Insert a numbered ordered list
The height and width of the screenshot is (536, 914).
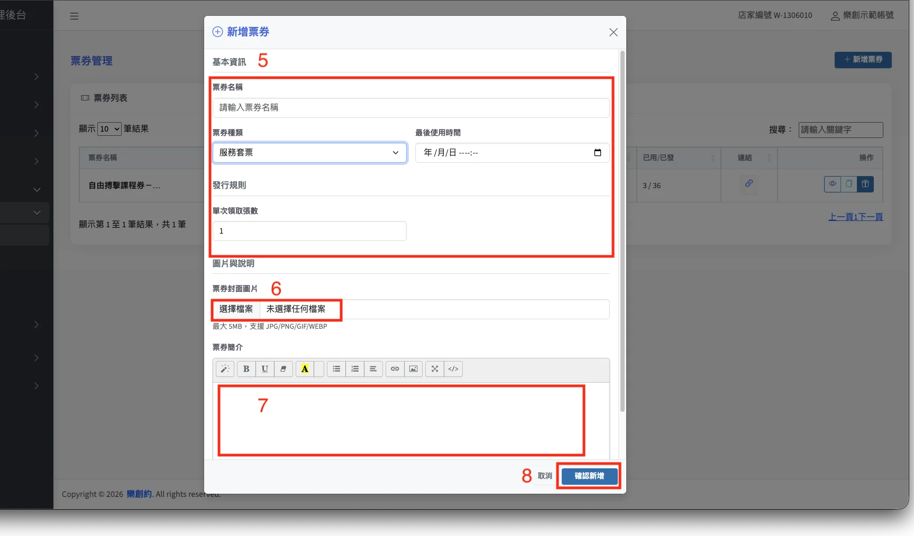coord(355,369)
